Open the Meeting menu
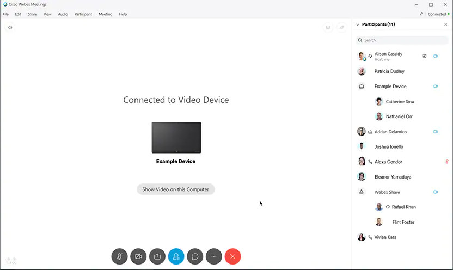453x270 pixels. point(106,14)
